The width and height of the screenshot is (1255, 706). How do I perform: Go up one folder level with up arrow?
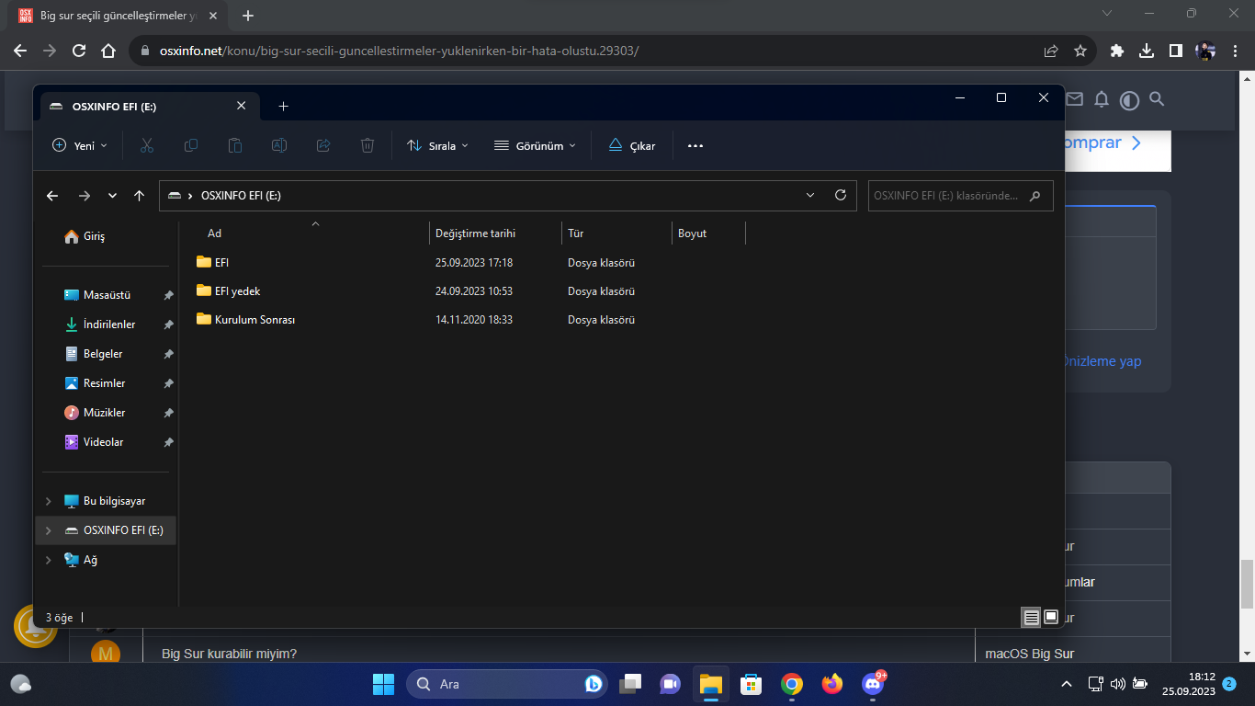pyautogui.click(x=140, y=195)
